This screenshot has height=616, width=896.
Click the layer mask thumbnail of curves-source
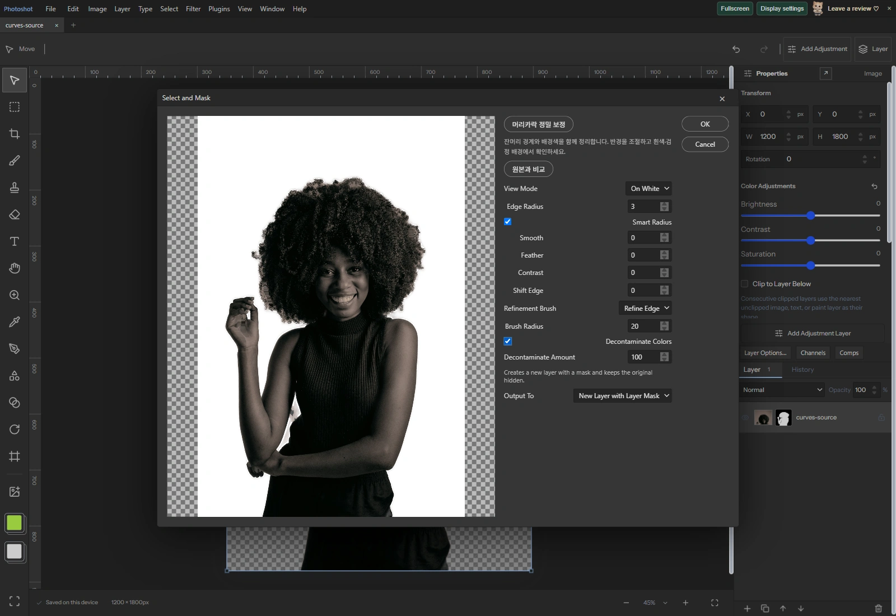(x=783, y=418)
